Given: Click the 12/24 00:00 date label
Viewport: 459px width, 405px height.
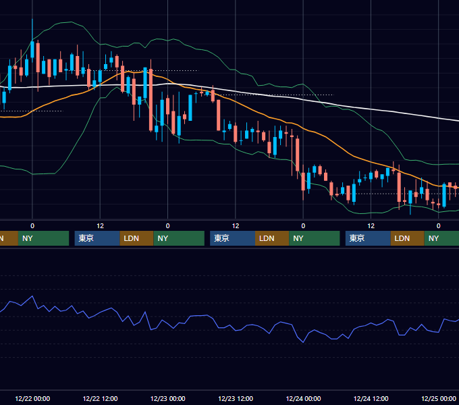Looking at the screenshot, I should pyautogui.click(x=303, y=398).
